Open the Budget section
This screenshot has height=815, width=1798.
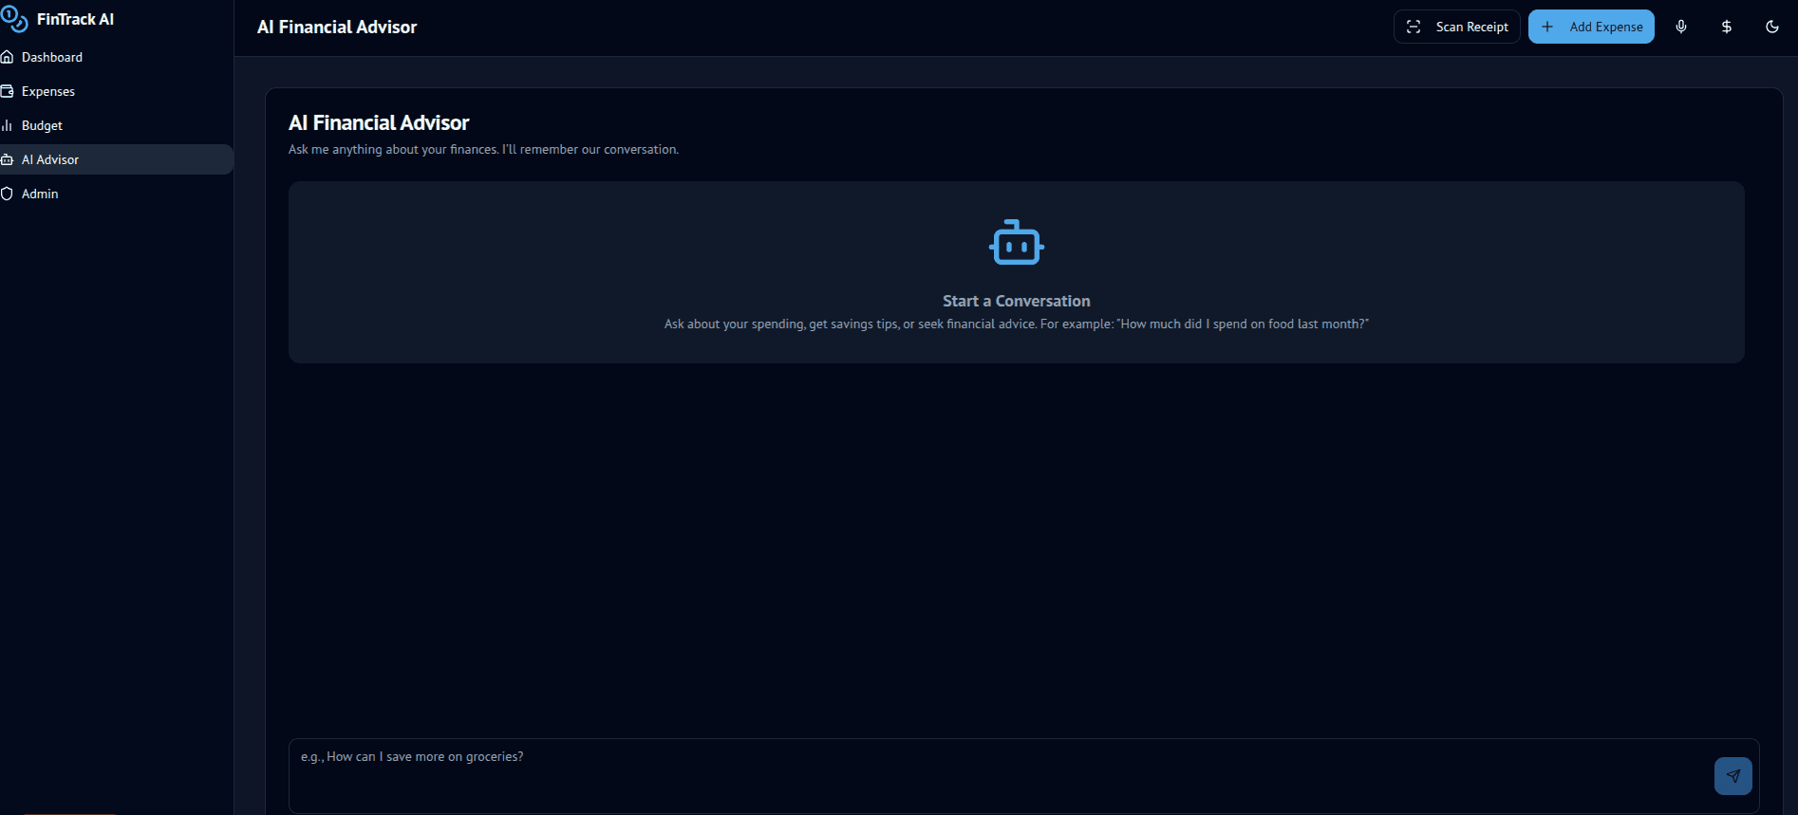click(x=117, y=125)
